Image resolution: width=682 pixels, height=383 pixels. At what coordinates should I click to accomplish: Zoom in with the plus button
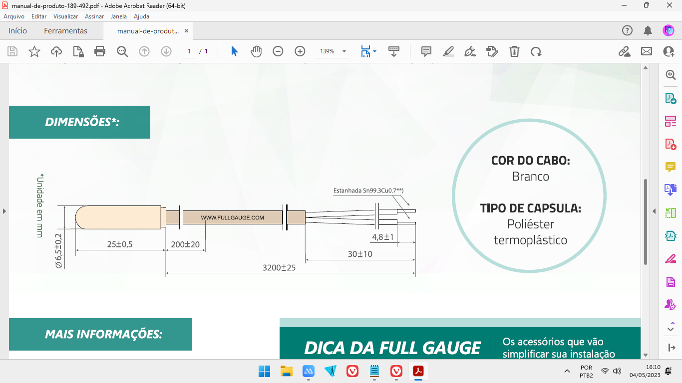click(x=300, y=51)
